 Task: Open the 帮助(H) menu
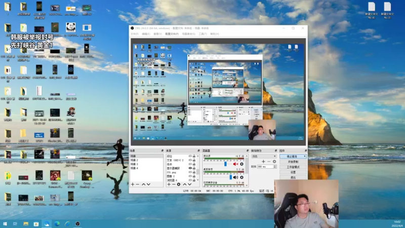tap(214, 34)
